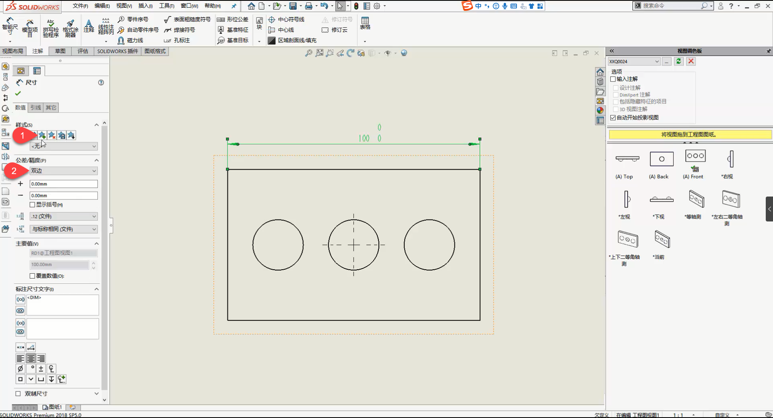Open tolerance precision dropdown (与标称相同)
The width and height of the screenshot is (773, 418).
click(x=64, y=229)
